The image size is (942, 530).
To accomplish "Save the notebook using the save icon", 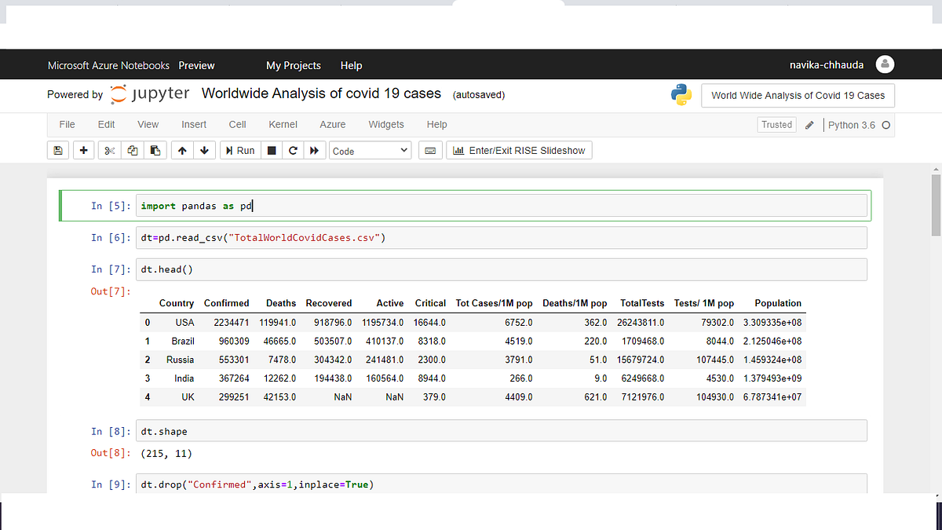I will point(58,149).
